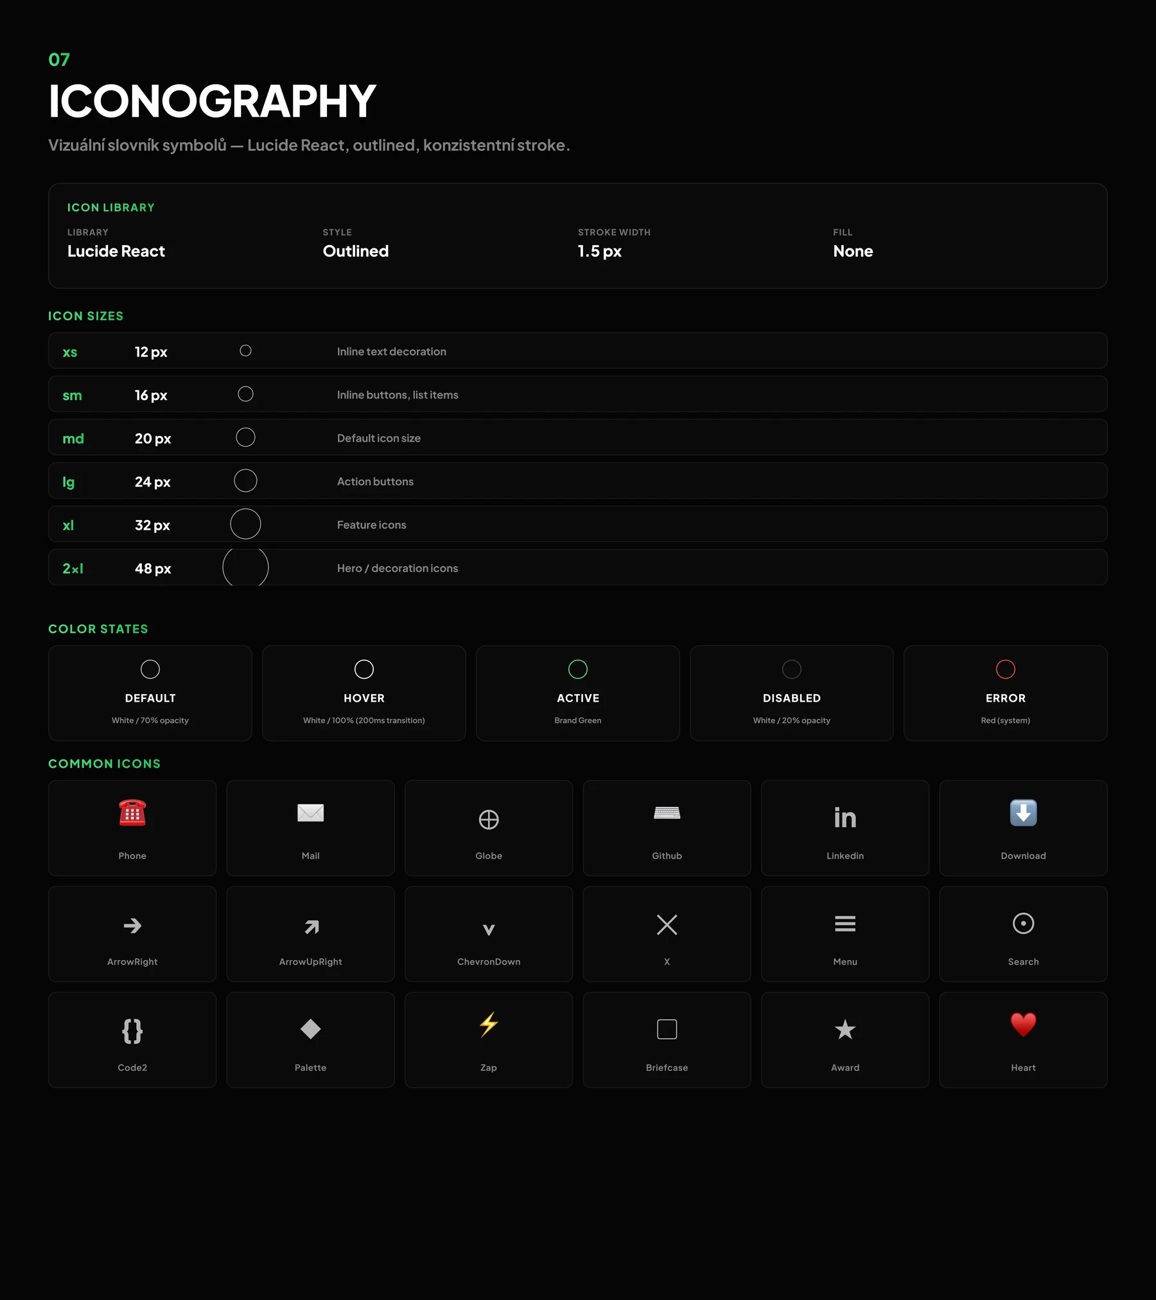1156x1300 pixels.
Task: Click the 'Lucide React' library value
Action: click(116, 251)
